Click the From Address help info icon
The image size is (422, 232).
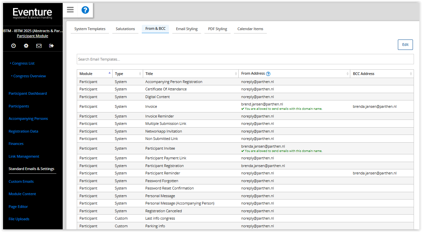point(268,74)
